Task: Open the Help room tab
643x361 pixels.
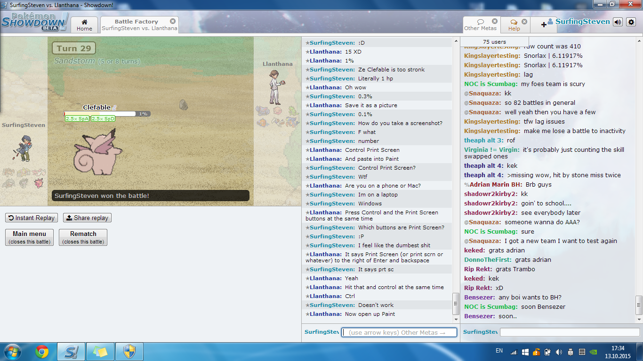Action: 514,25
